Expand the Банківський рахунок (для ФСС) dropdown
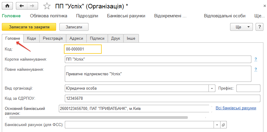The width and height of the screenshot is (267, 132). tap(217, 125)
